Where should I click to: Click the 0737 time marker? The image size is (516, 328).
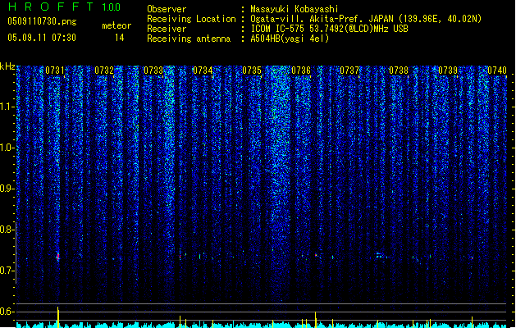pos(349,71)
